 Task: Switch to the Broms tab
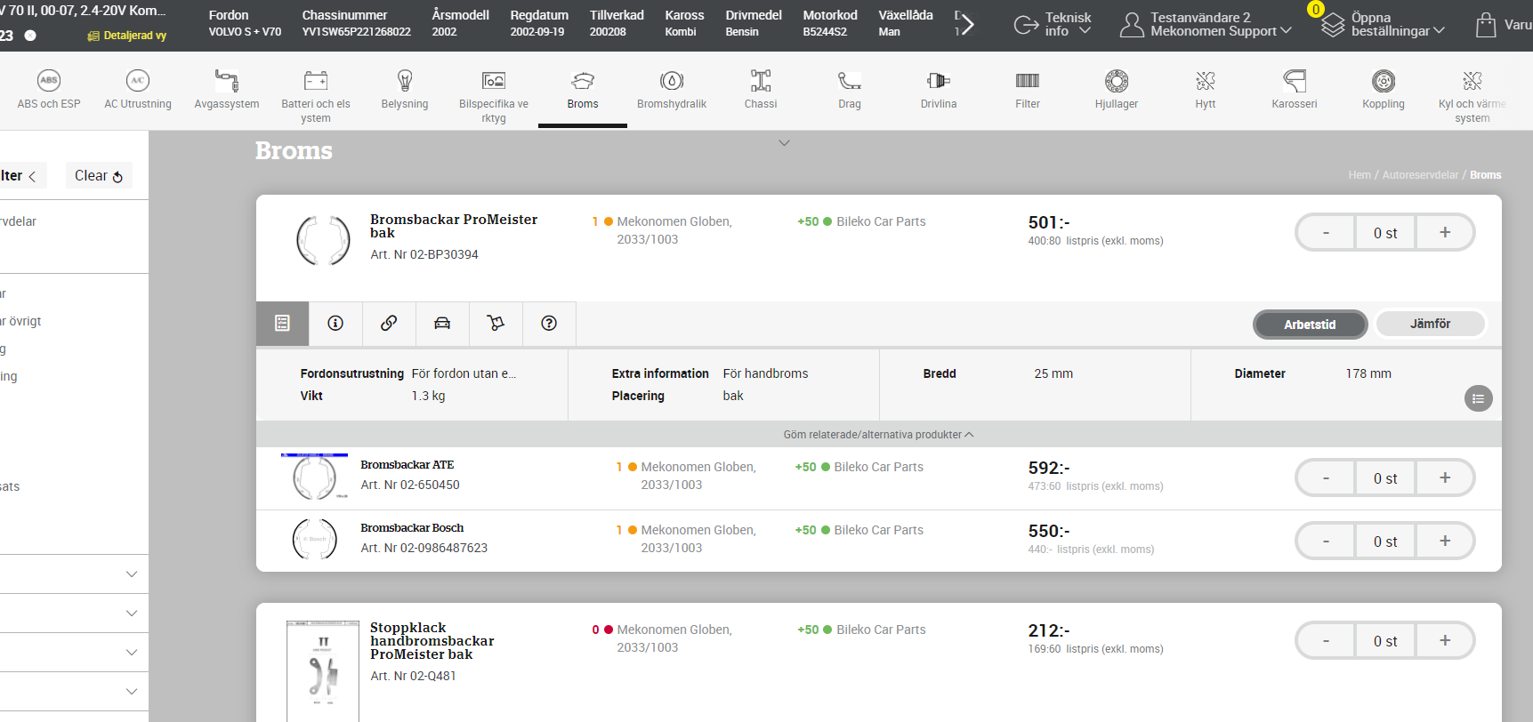[x=583, y=90]
